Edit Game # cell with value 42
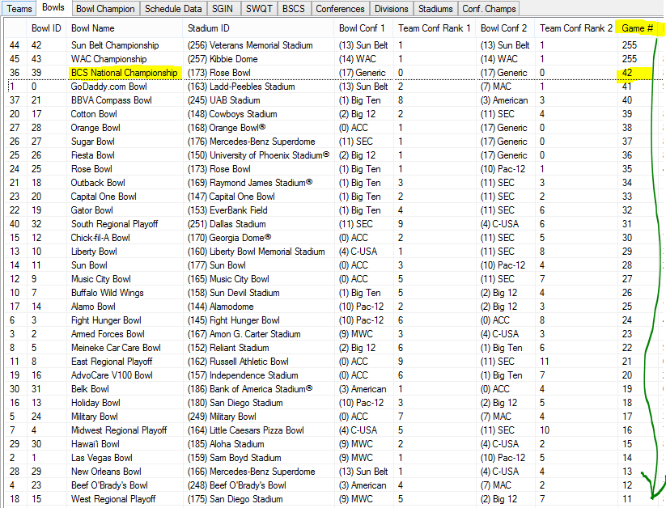 tap(628, 73)
